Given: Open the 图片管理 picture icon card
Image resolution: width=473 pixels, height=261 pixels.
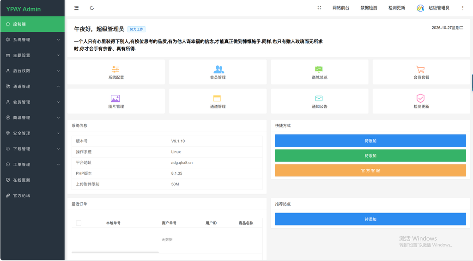Looking at the screenshot, I should click(115, 98).
